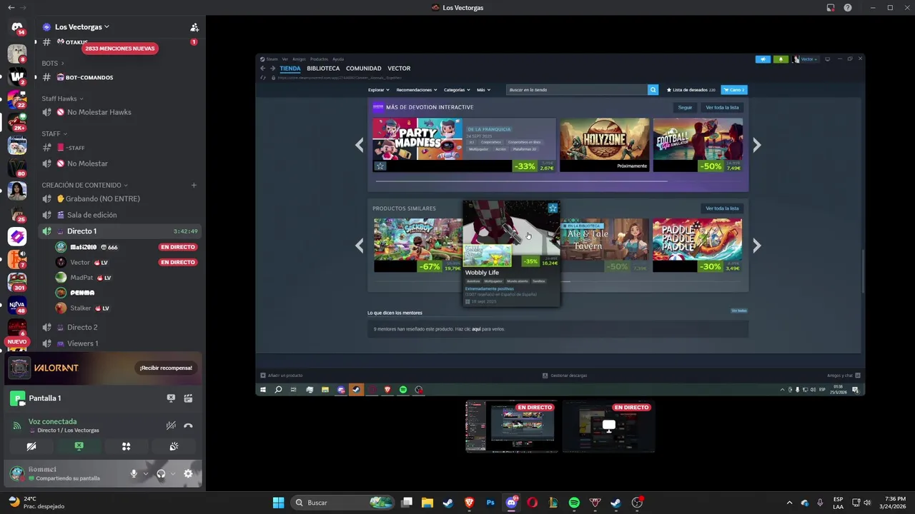Select the second EN DIRECTO stream thumbnail
915x514 pixels.
(608, 425)
